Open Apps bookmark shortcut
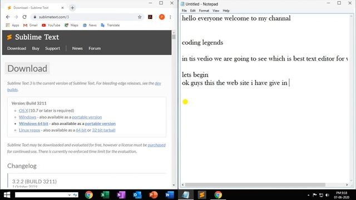Screen dimensions: 356x200 point(12,25)
